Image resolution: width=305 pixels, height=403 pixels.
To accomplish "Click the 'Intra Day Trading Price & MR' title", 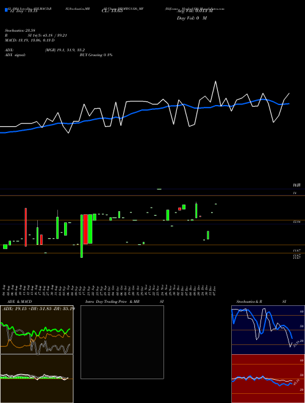I will click(113, 302).
